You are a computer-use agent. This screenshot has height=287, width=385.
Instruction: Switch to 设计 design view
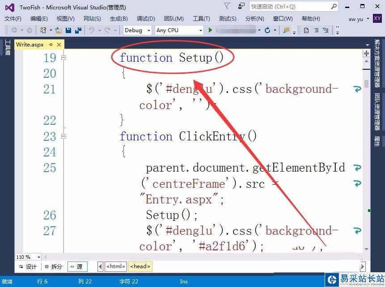coord(28,266)
